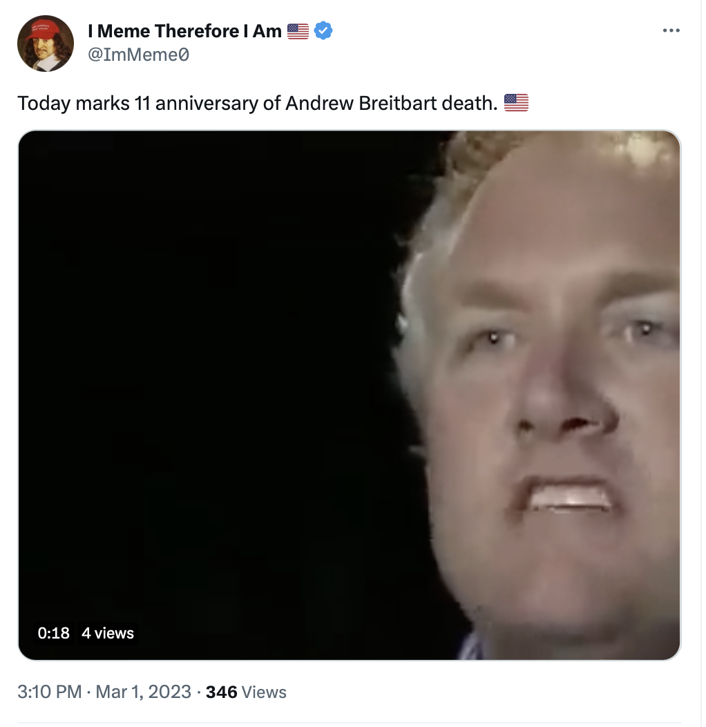Click the flag emoji ending the tweet text
The image size is (706, 727).
[516, 102]
